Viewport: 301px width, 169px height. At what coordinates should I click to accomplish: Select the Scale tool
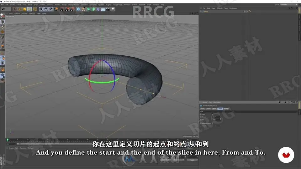tap(24, 9)
